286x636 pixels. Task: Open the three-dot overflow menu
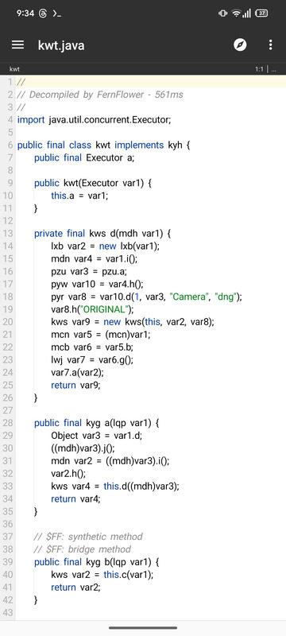(271, 45)
